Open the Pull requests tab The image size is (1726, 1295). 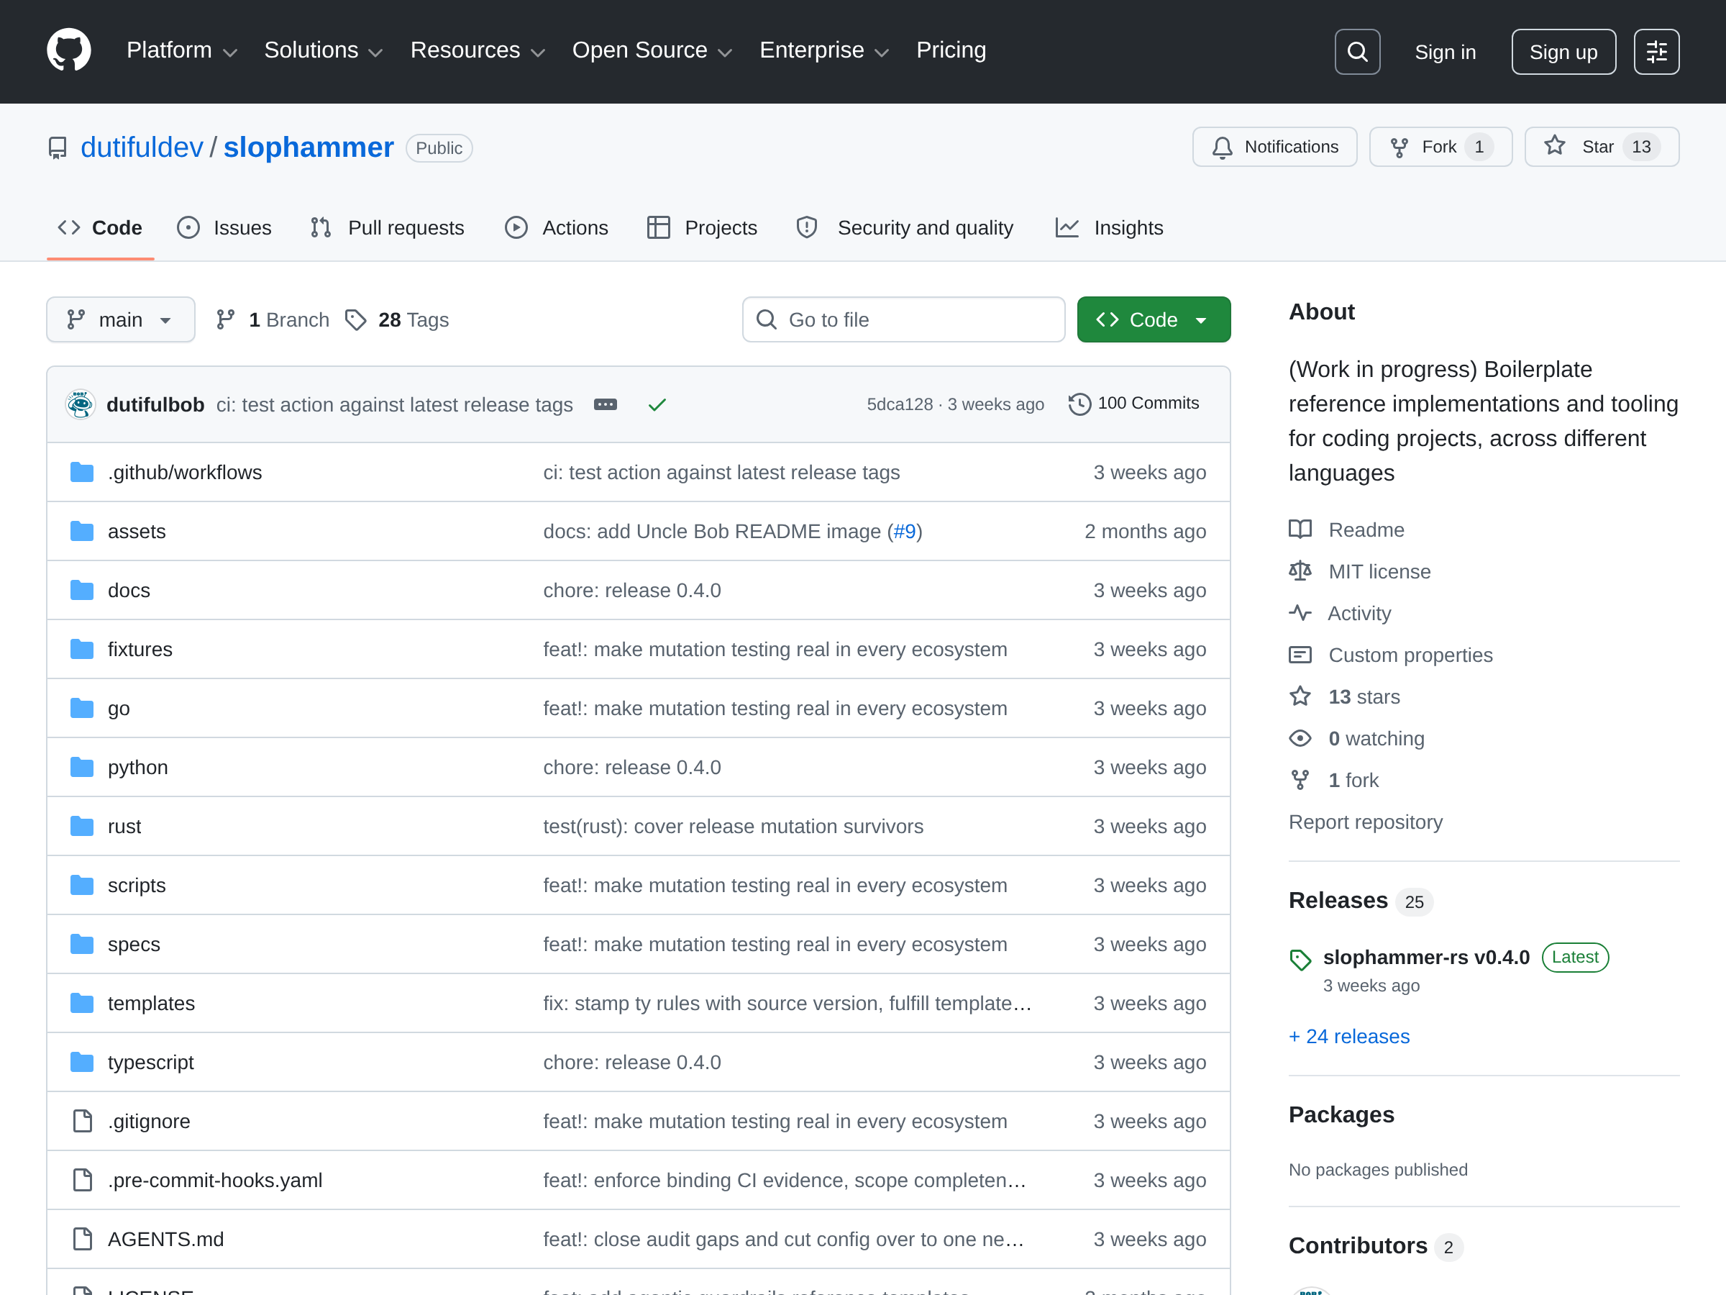[388, 228]
